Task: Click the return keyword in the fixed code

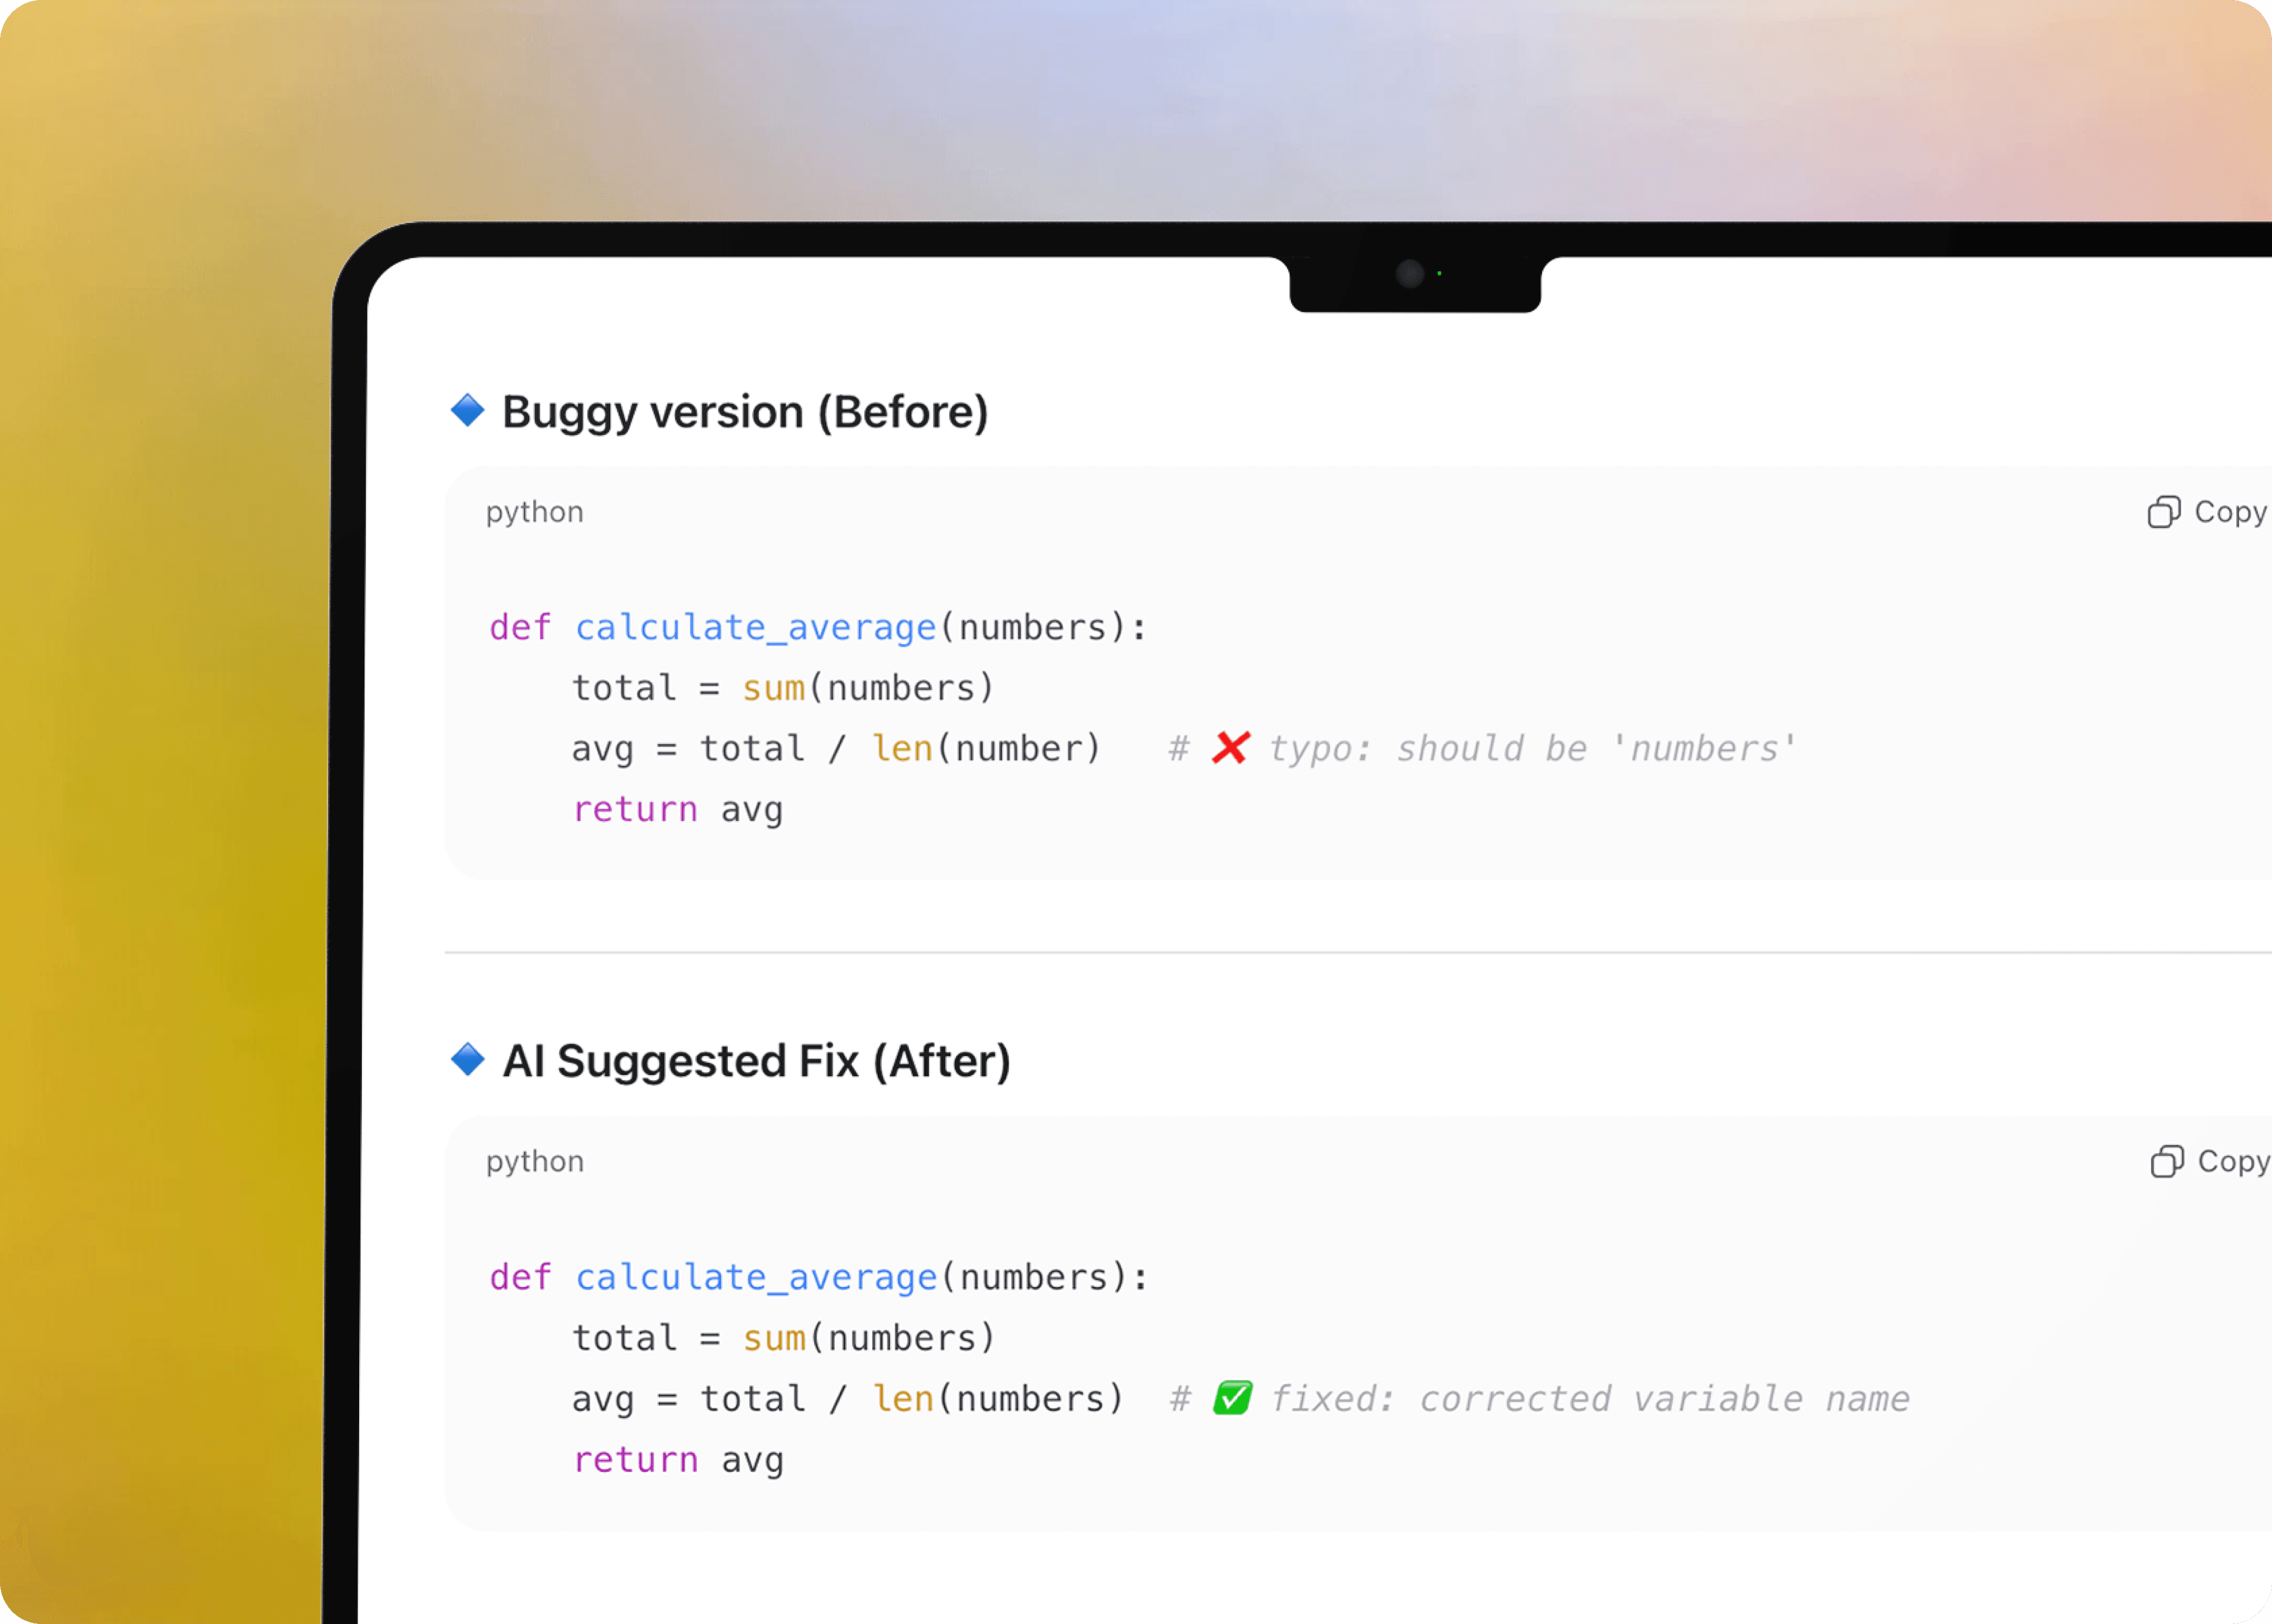Action: [635, 1460]
